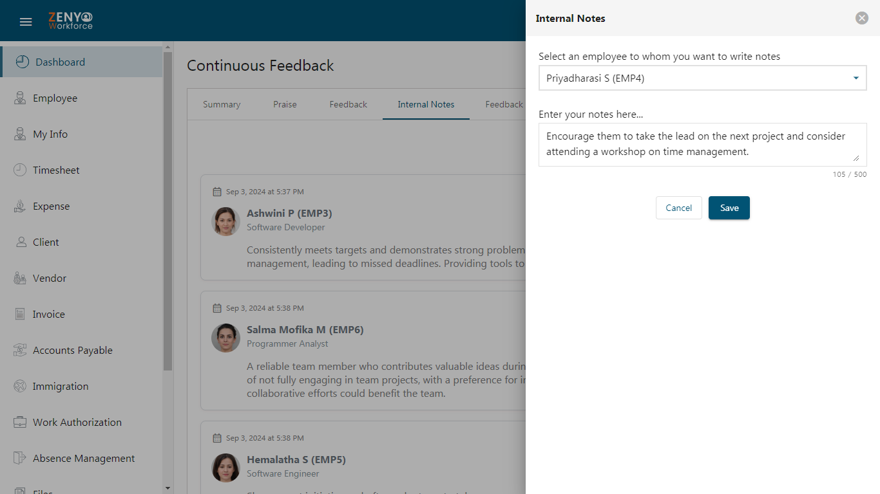Open Accounts Payable in the sidebar
880x494 pixels.
(82, 350)
